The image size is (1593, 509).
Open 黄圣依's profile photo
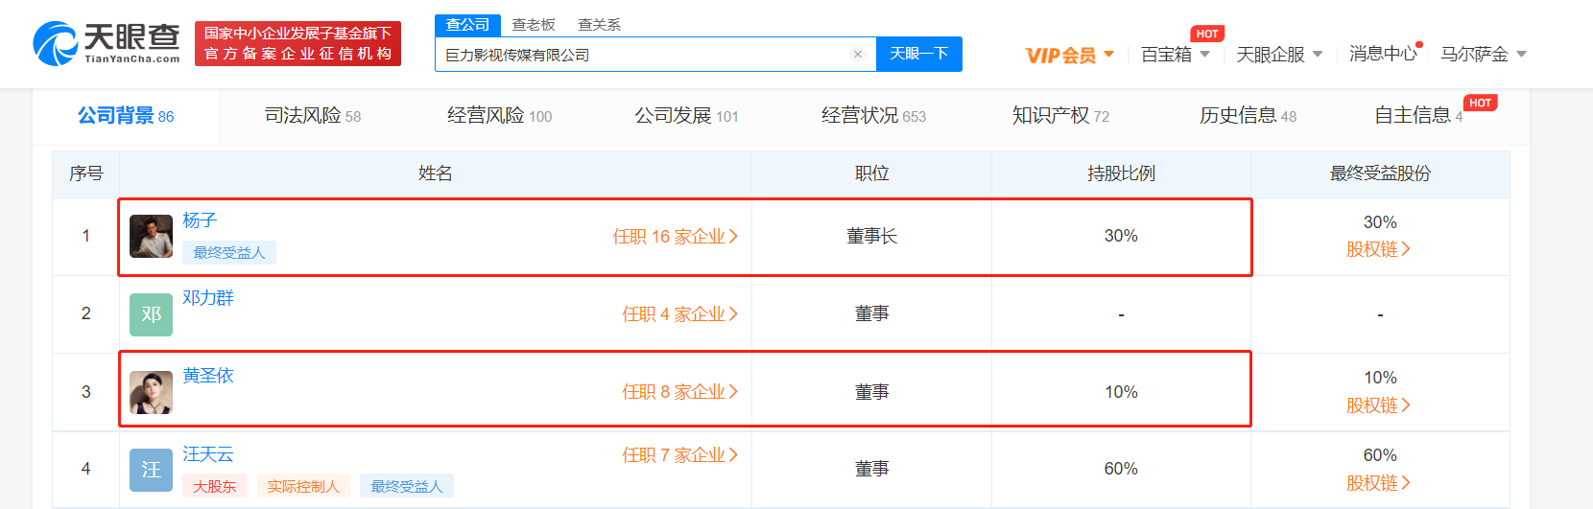click(x=151, y=392)
